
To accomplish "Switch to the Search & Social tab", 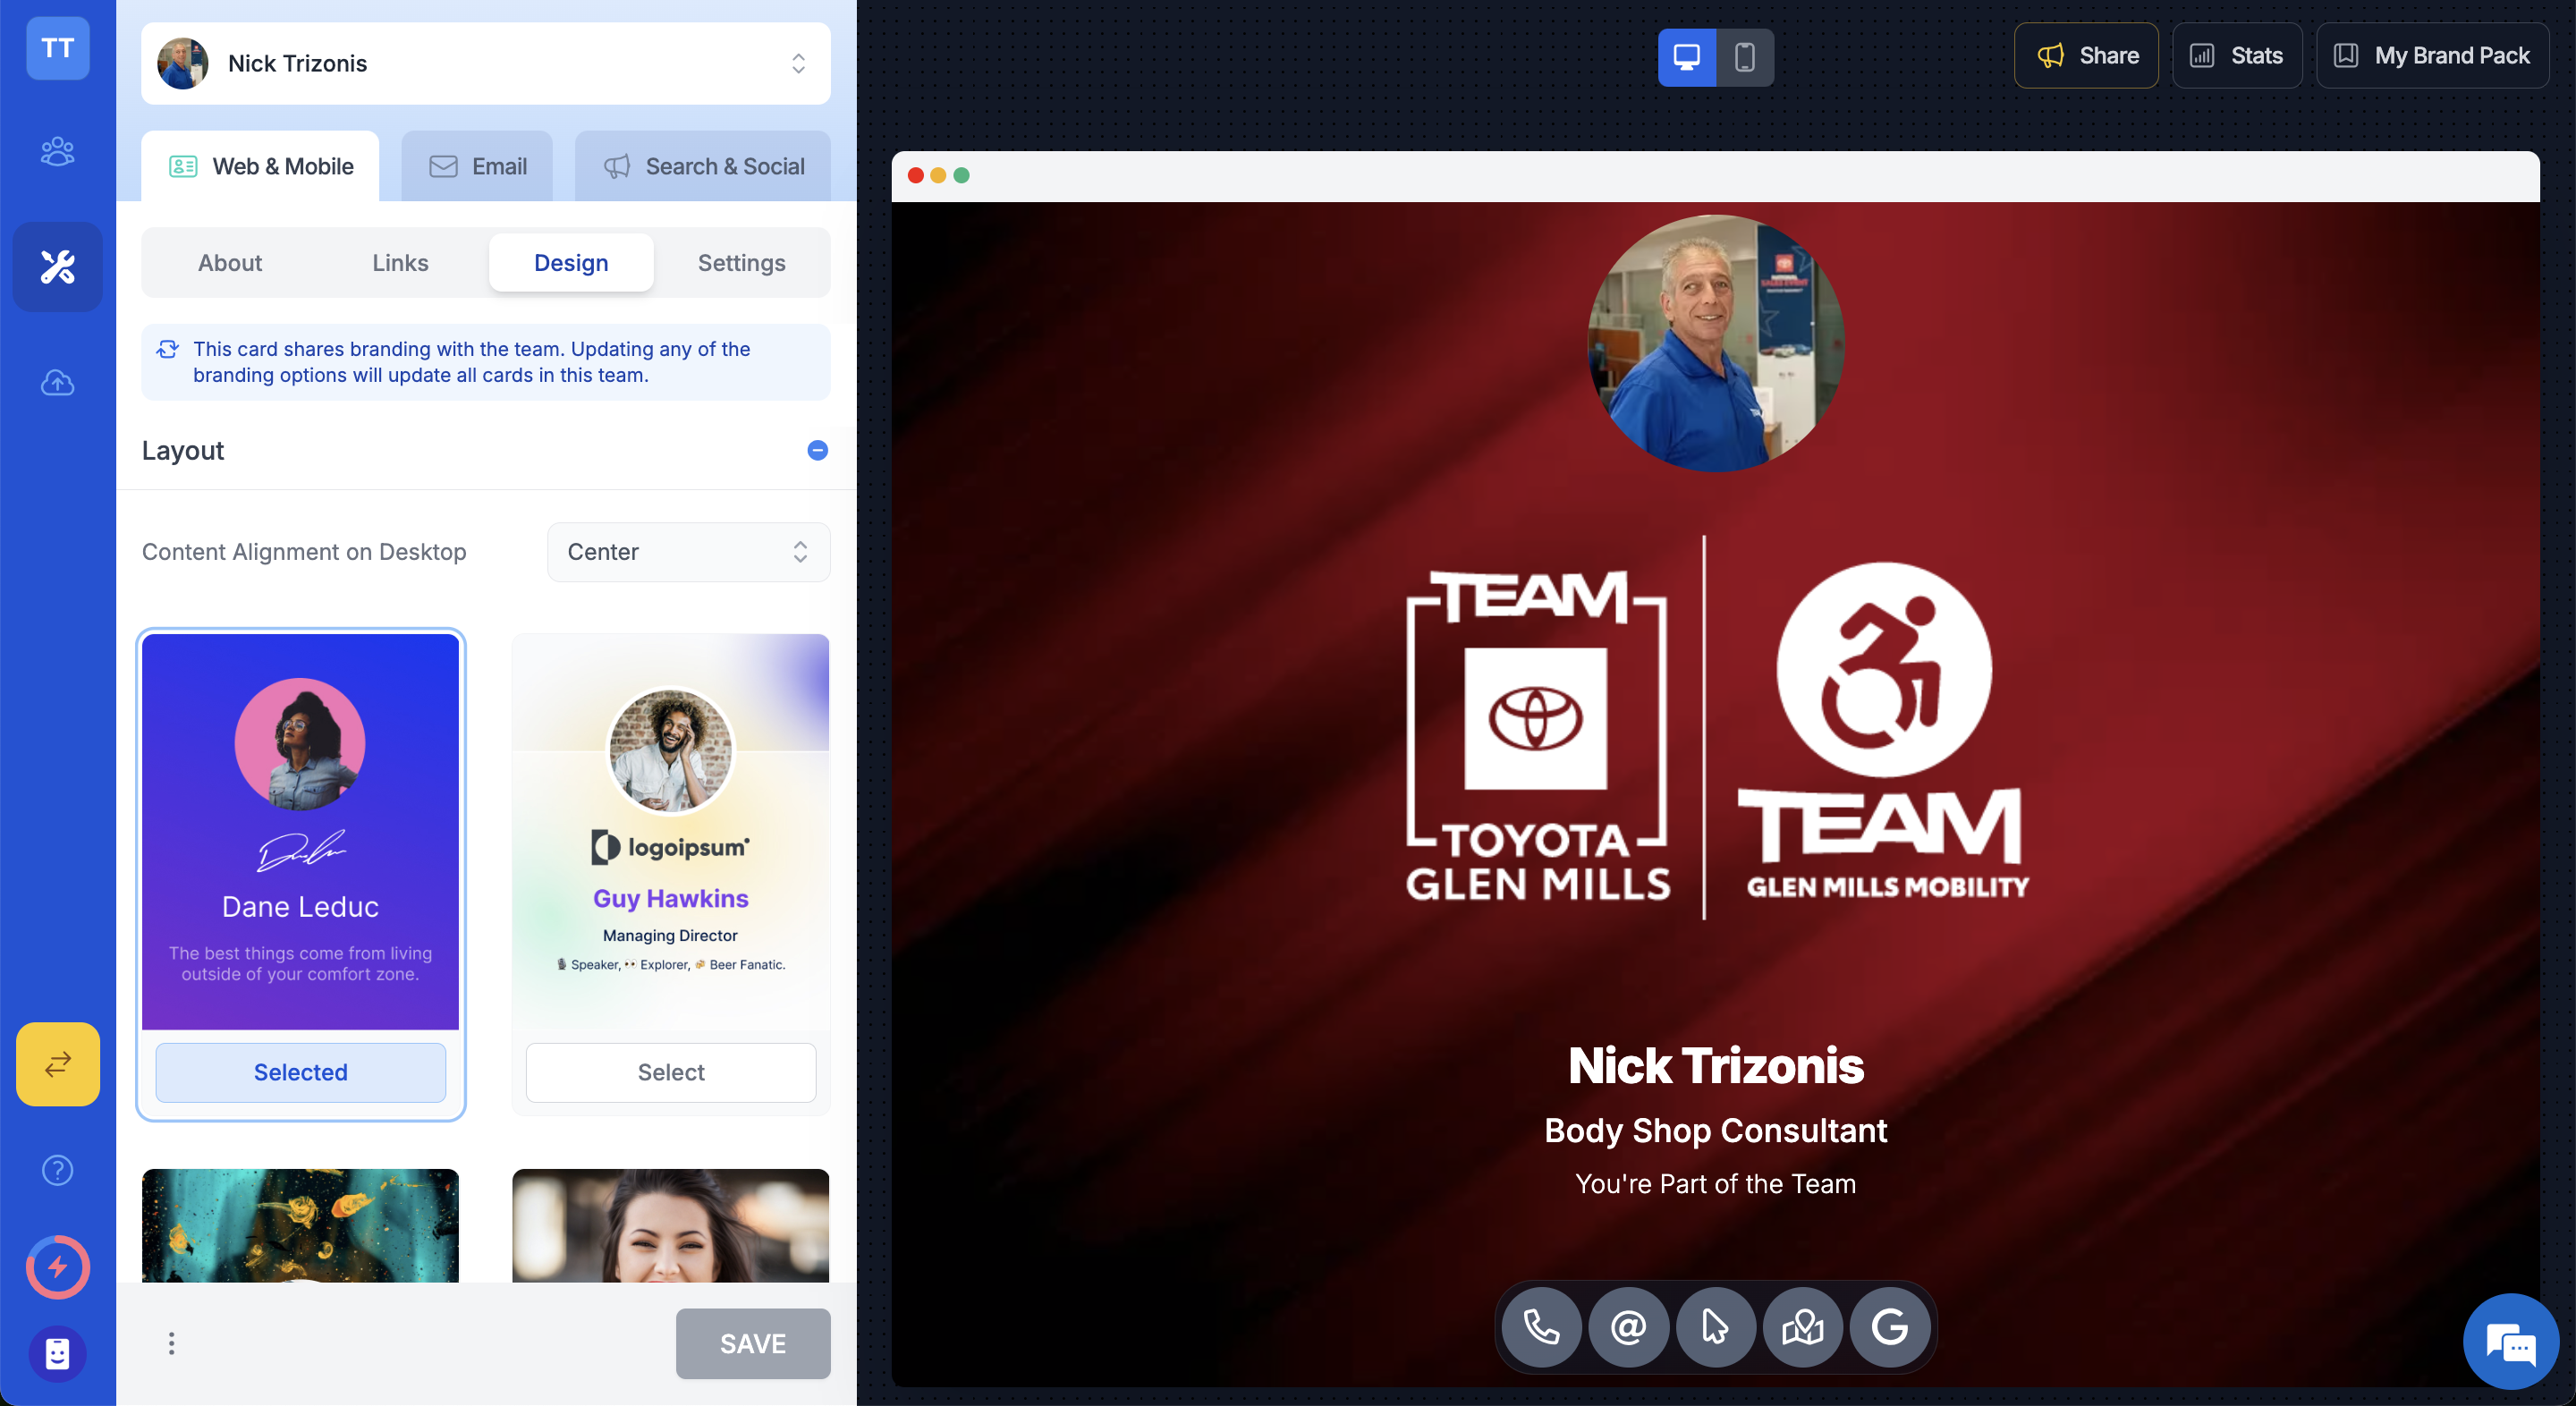I will pyautogui.click(x=702, y=166).
